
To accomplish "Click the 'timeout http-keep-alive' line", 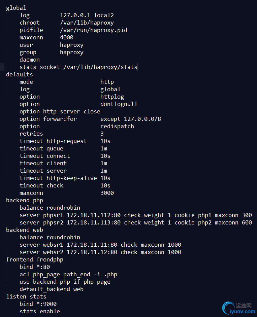I will pyautogui.click(x=65, y=178).
